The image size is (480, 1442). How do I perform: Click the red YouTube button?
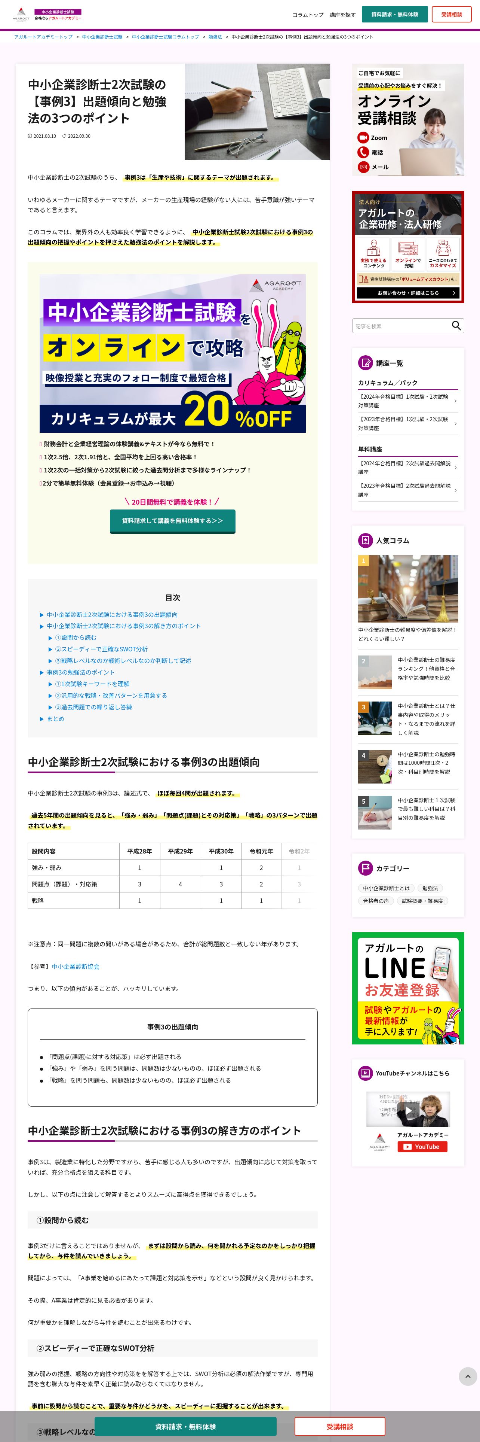tap(422, 1146)
